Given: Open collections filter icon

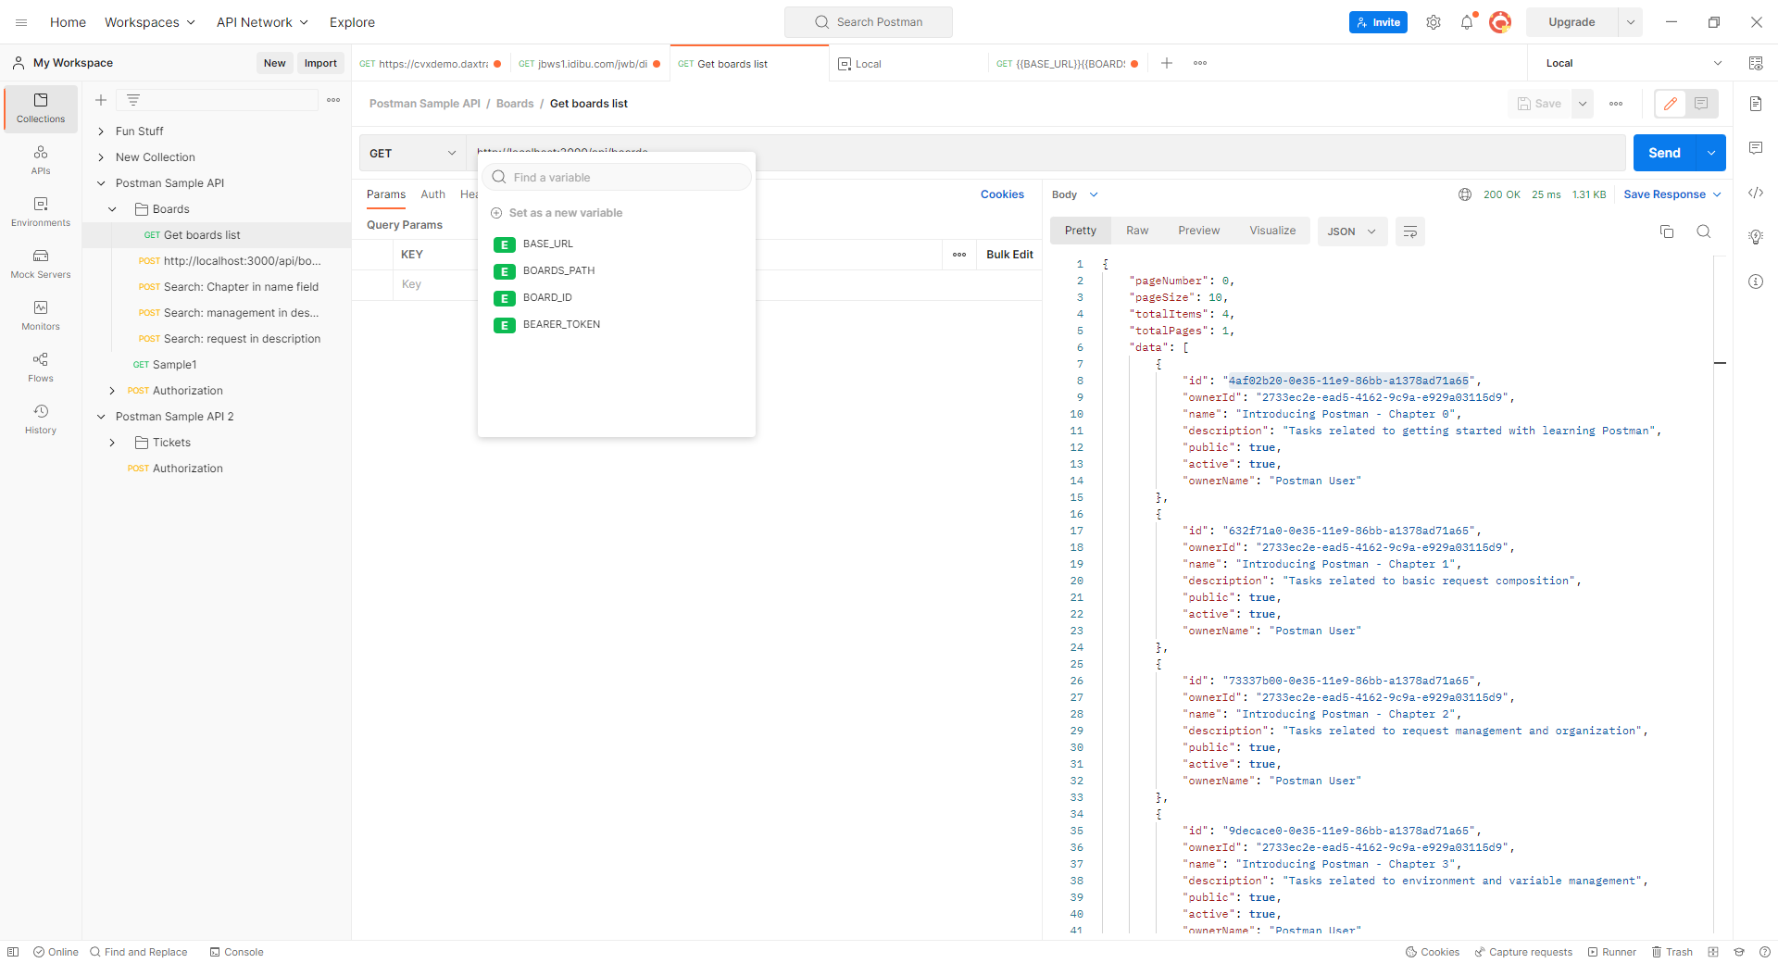Looking at the screenshot, I should point(133,100).
